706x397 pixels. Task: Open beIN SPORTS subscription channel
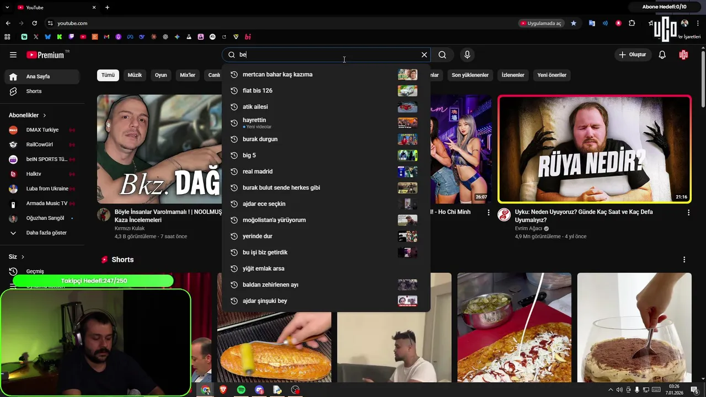(x=42, y=159)
